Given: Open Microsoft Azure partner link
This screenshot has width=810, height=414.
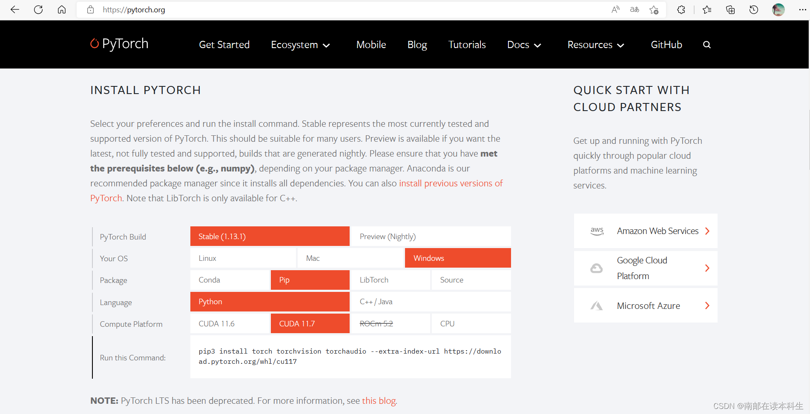Looking at the screenshot, I should [646, 306].
